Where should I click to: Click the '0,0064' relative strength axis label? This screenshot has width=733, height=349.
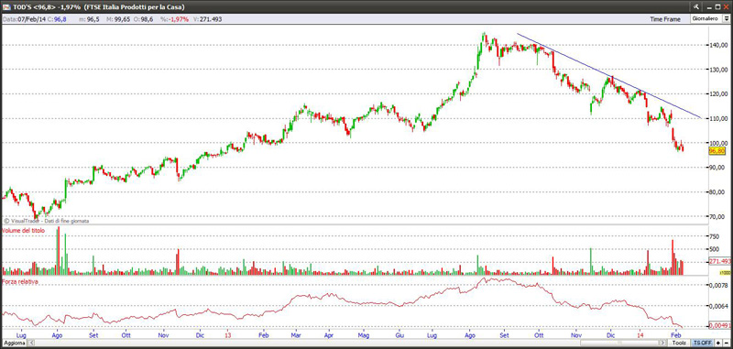[x=718, y=307]
